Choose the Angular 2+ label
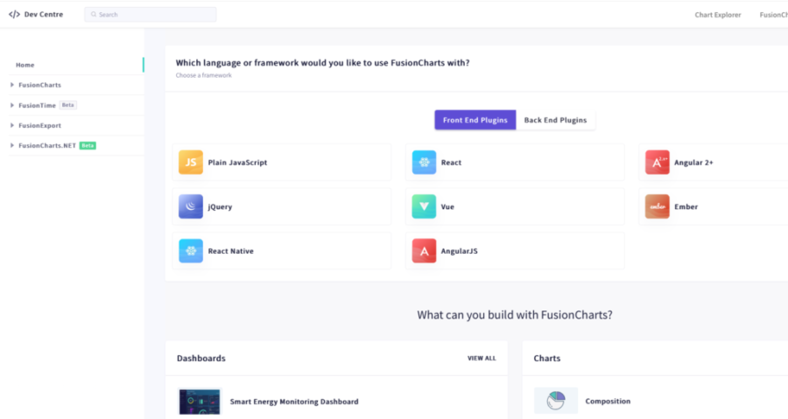This screenshot has width=788, height=419. click(x=693, y=163)
